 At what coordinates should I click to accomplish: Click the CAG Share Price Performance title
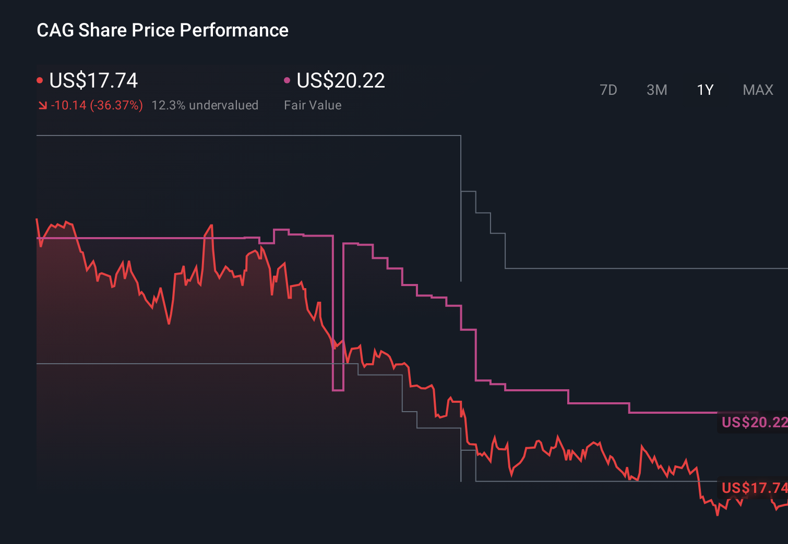[x=162, y=30]
